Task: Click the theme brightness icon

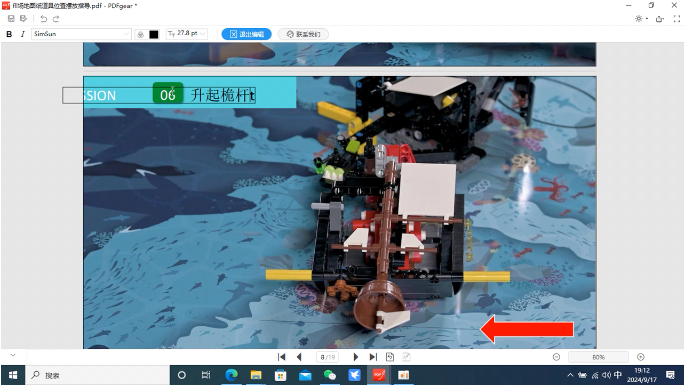Action: [639, 18]
